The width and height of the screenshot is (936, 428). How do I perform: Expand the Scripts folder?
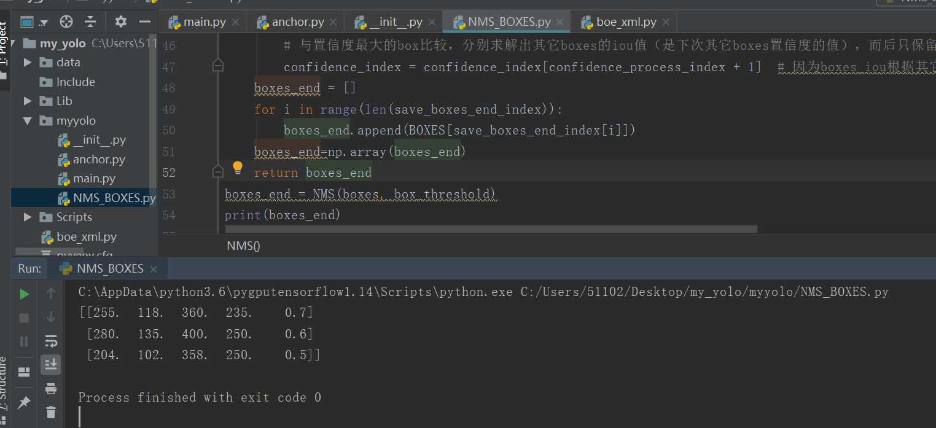28,217
